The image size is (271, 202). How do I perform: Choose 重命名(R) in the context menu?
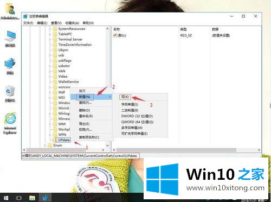91,116
